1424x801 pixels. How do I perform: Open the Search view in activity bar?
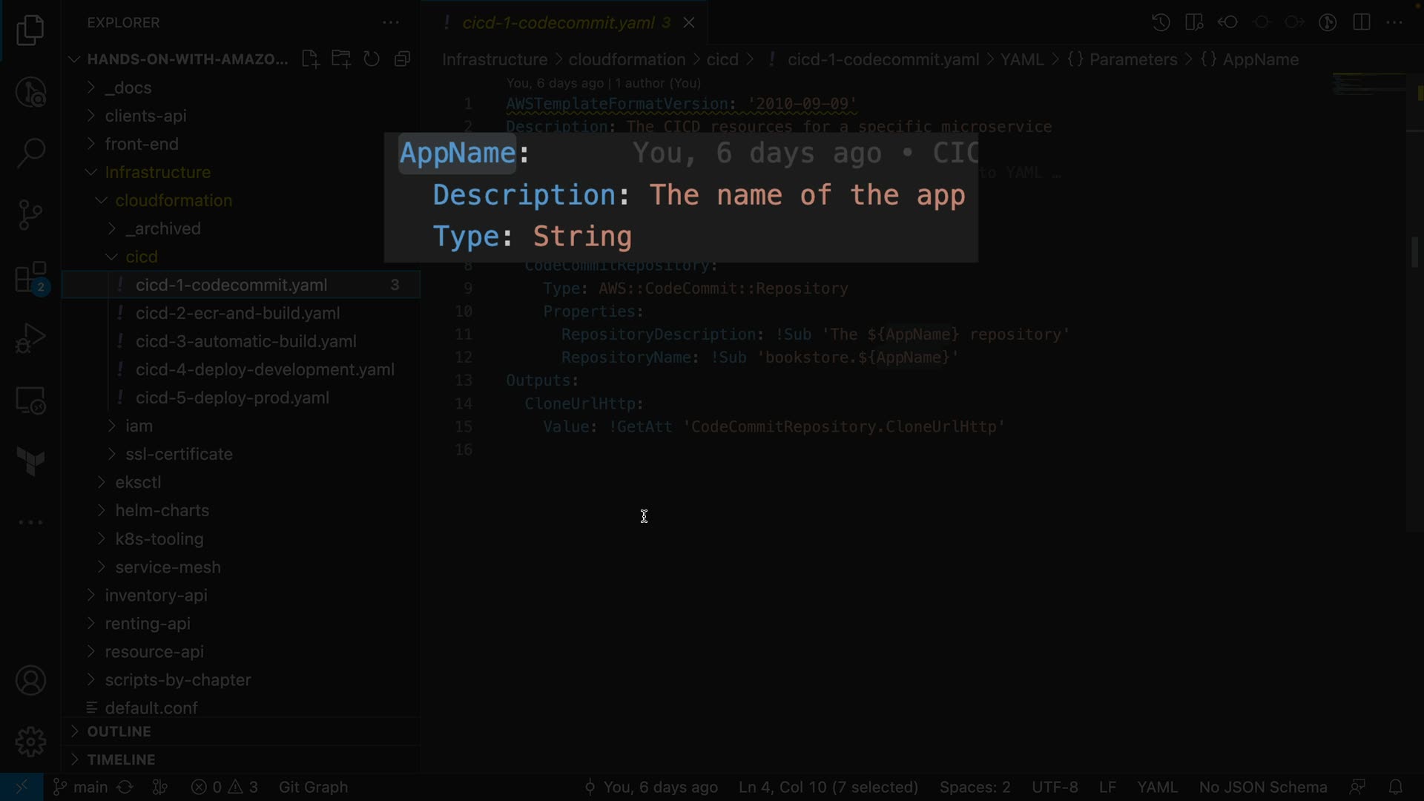point(30,153)
